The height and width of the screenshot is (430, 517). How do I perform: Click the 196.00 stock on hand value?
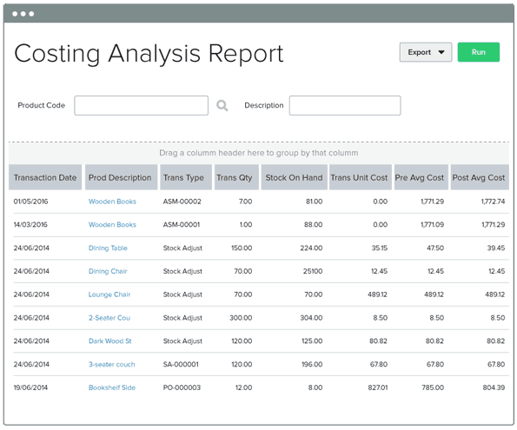pos(312,364)
